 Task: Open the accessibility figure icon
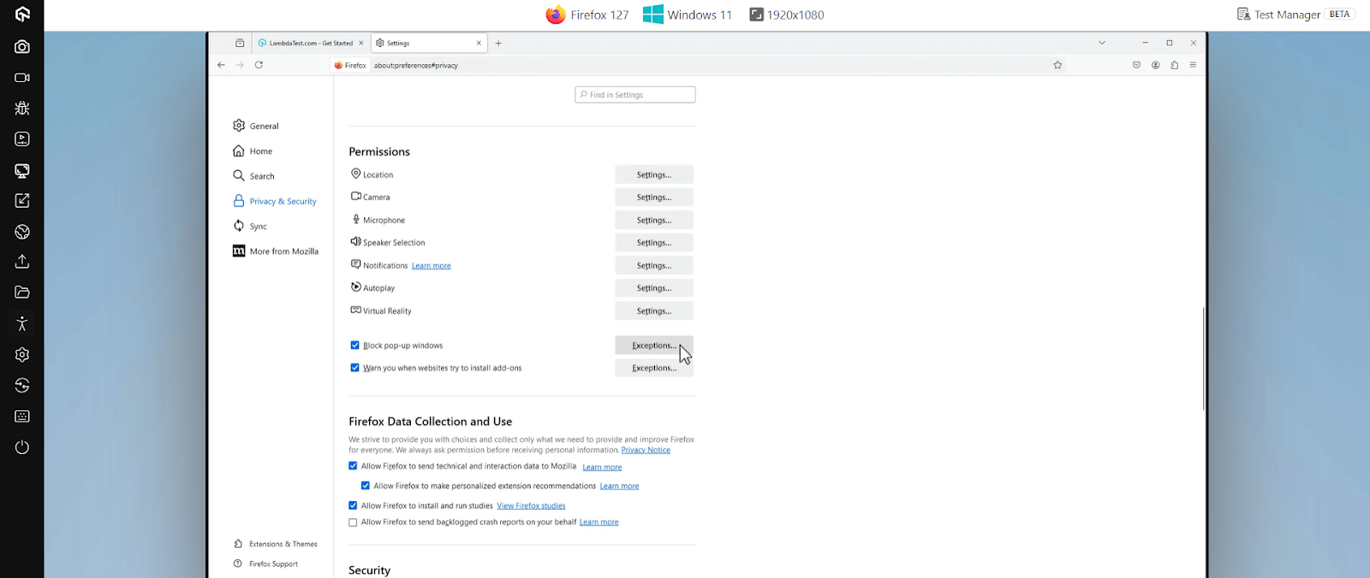22,324
